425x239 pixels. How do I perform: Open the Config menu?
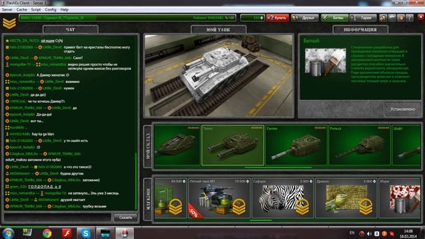50,9
